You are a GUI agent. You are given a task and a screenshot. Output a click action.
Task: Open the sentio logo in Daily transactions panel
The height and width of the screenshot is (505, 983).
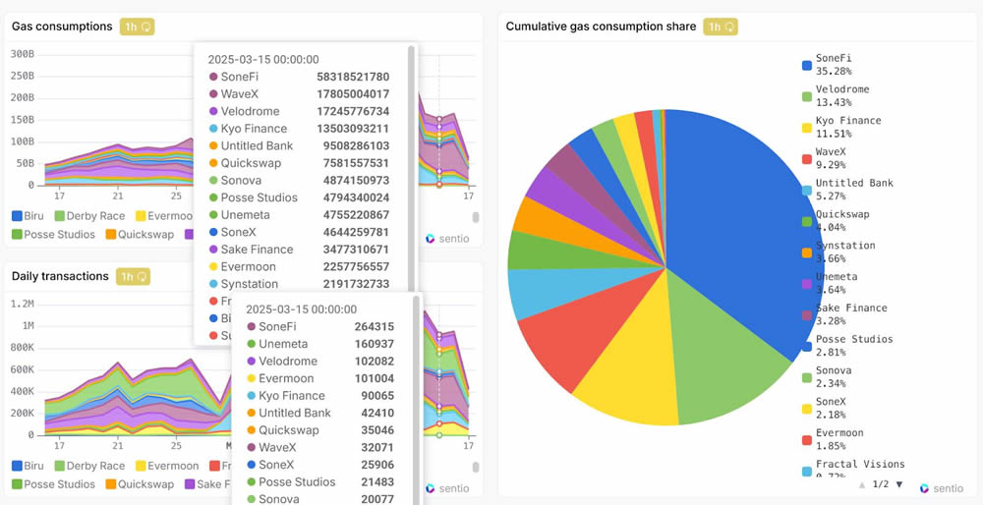point(447,488)
